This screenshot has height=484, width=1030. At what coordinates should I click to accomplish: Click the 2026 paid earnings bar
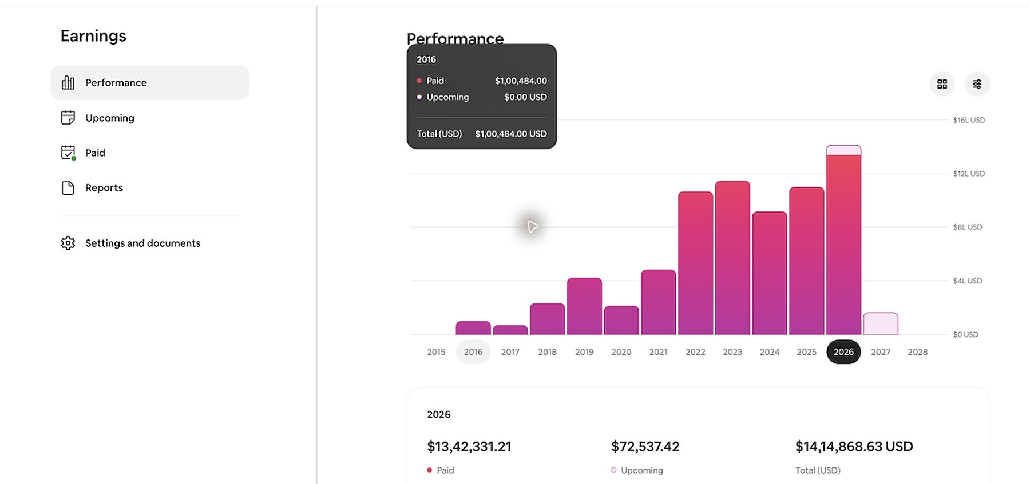843,245
